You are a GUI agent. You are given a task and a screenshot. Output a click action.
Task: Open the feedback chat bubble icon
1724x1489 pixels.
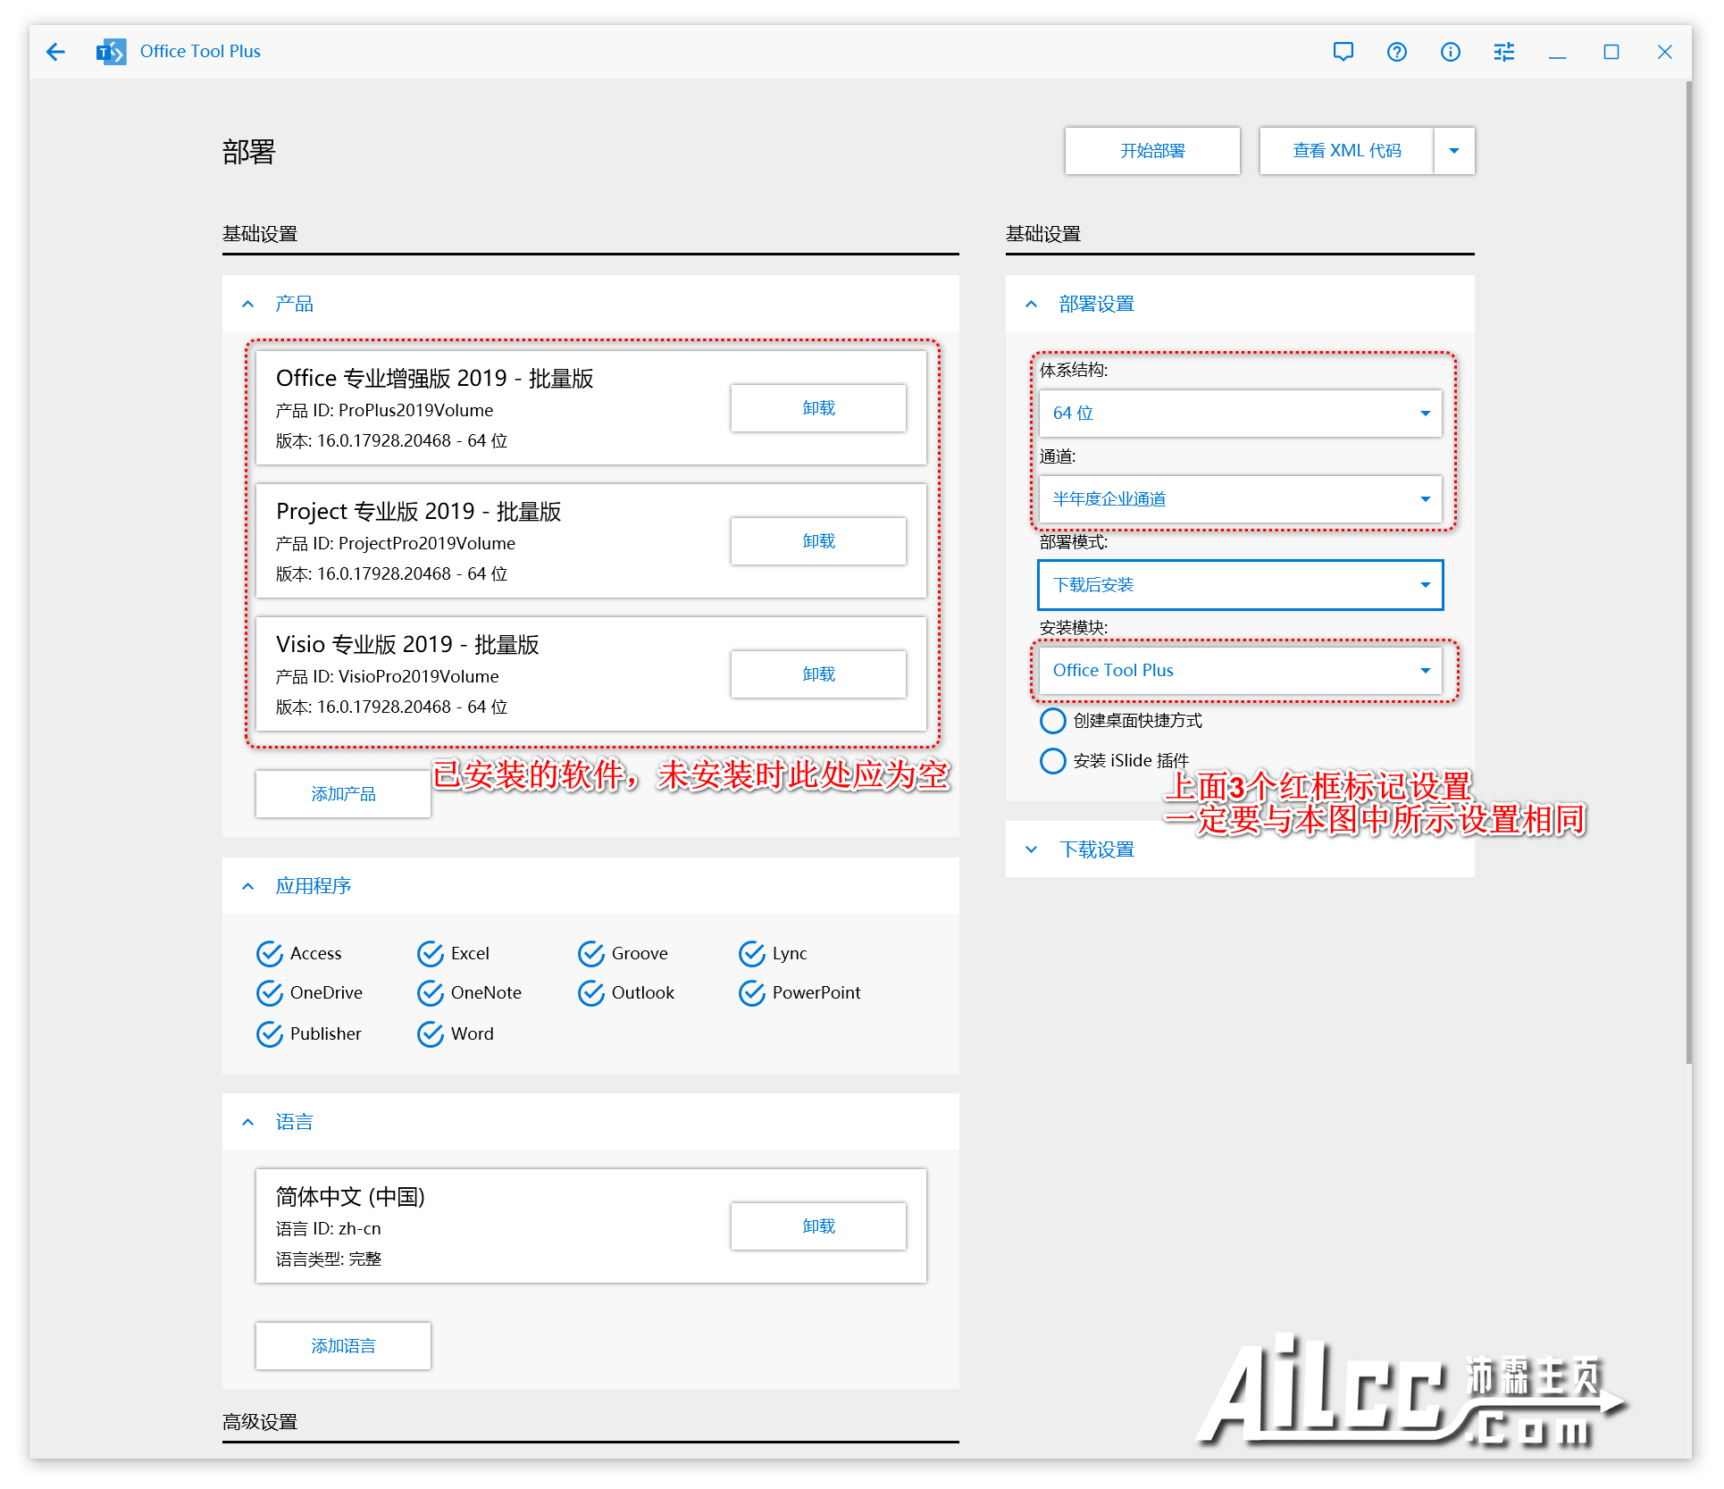(1343, 52)
